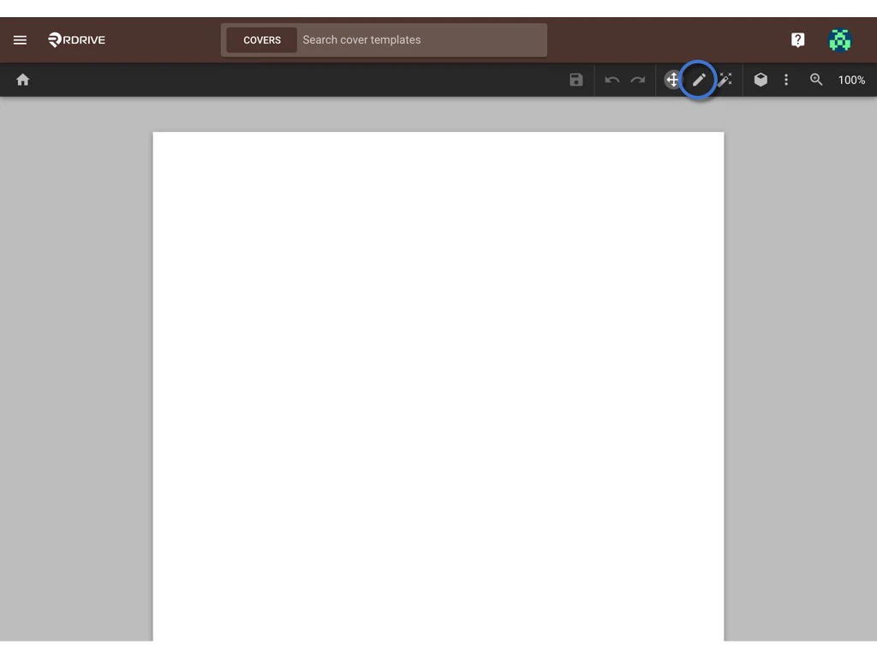Click the 100% zoom level indicator
This screenshot has height=658, width=877.
pyautogui.click(x=851, y=80)
